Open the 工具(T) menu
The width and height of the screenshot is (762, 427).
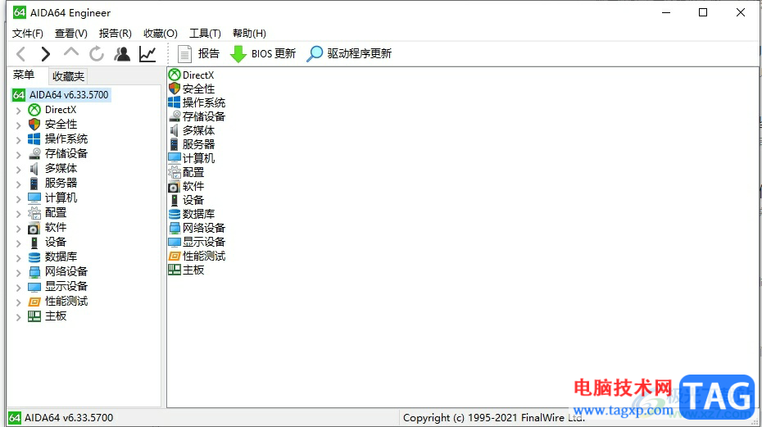205,33
